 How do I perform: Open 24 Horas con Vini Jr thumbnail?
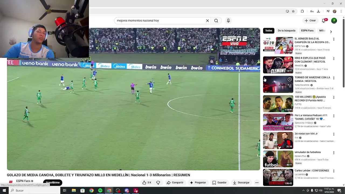click(278, 140)
